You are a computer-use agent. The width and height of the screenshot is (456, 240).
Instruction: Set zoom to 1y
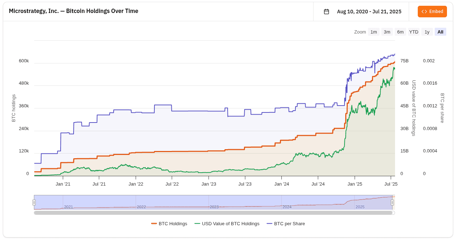[x=427, y=32]
